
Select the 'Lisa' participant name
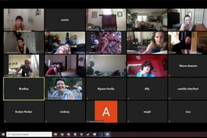188,112
